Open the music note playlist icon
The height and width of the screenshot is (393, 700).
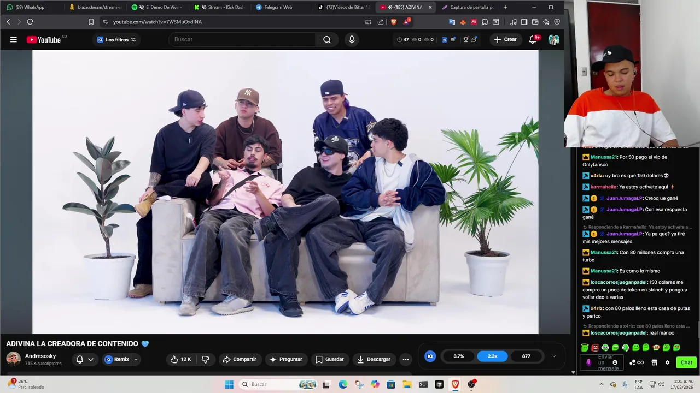click(x=513, y=22)
